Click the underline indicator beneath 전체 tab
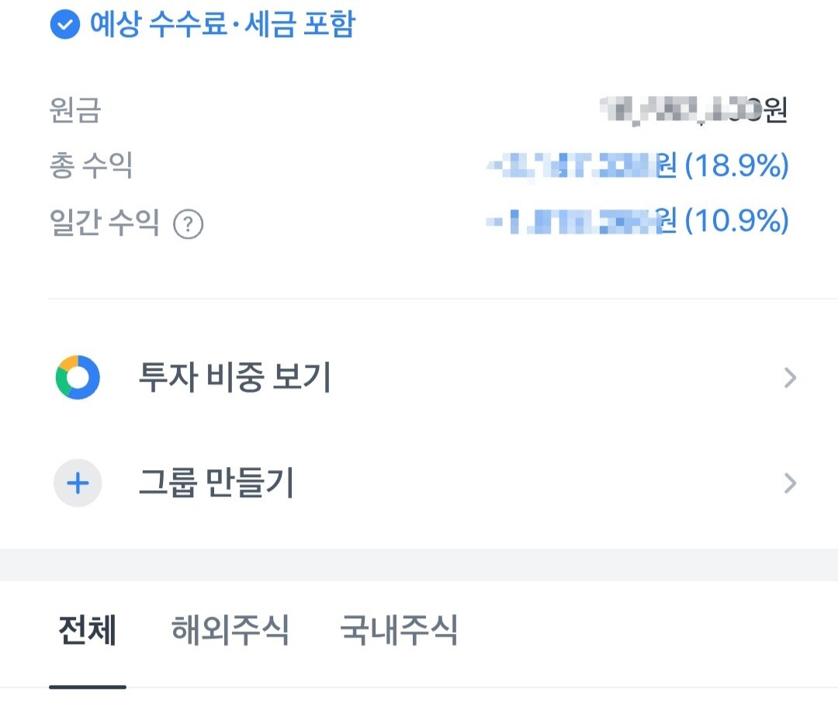 88,687
